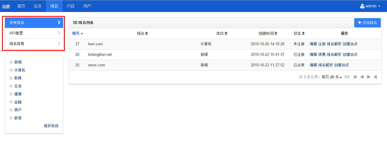Toggle sorting on the 编号 column header
The height and width of the screenshot is (146, 387).
(x=77, y=34)
